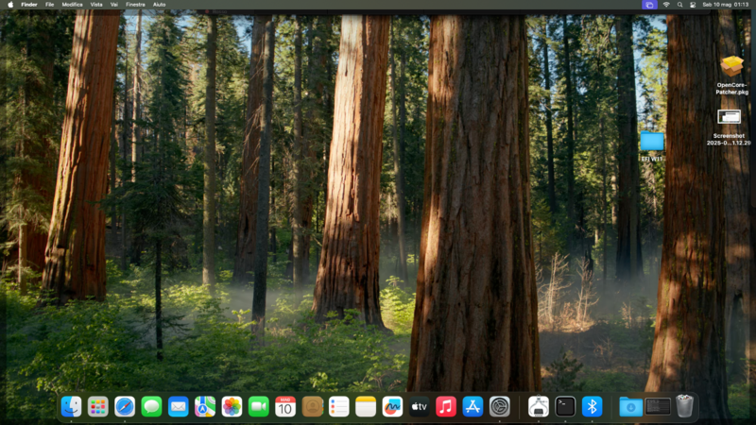
Task: Open Finder from the Dock
Action: (x=71, y=406)
